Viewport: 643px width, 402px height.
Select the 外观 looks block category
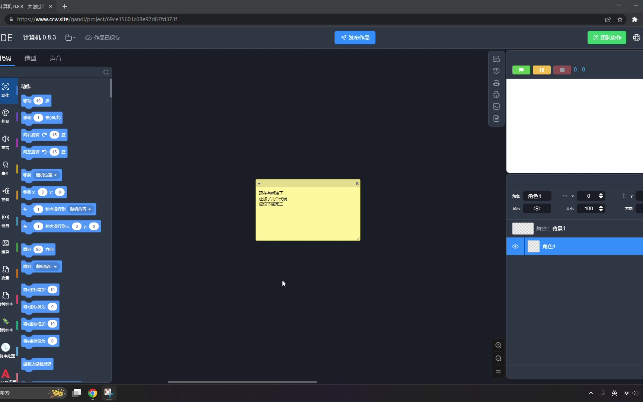(6, 116)
